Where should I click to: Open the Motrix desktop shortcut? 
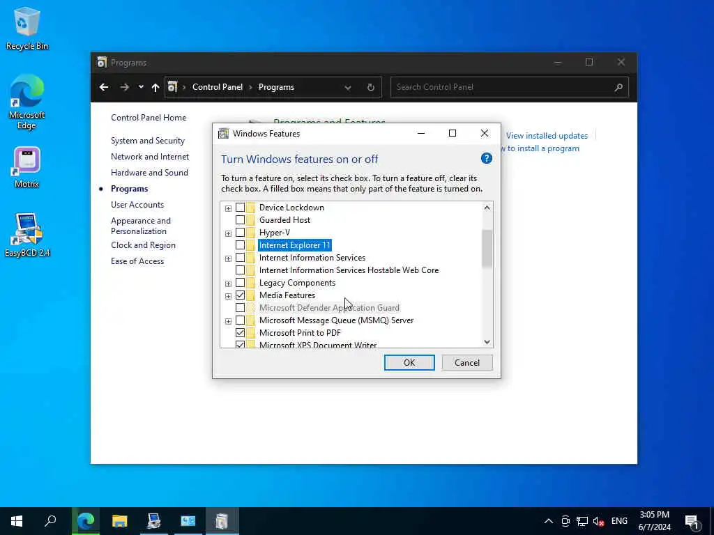[x=27, y=167]
